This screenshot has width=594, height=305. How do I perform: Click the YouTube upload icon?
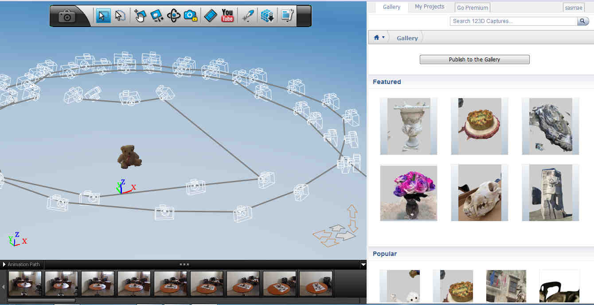[227, 16]
